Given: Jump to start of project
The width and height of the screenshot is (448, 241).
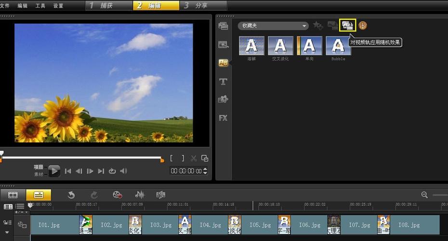Looking at the screenshot, I should [68, 171].
